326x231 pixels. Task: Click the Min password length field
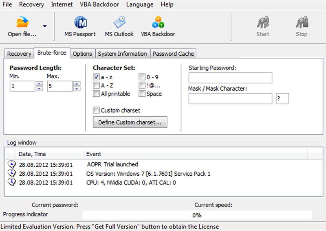click(x=22, y=86)
